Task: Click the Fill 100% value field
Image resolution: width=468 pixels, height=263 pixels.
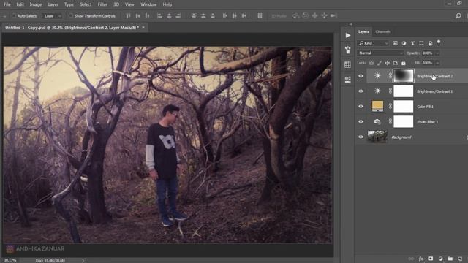Action: tap(428, 63)
